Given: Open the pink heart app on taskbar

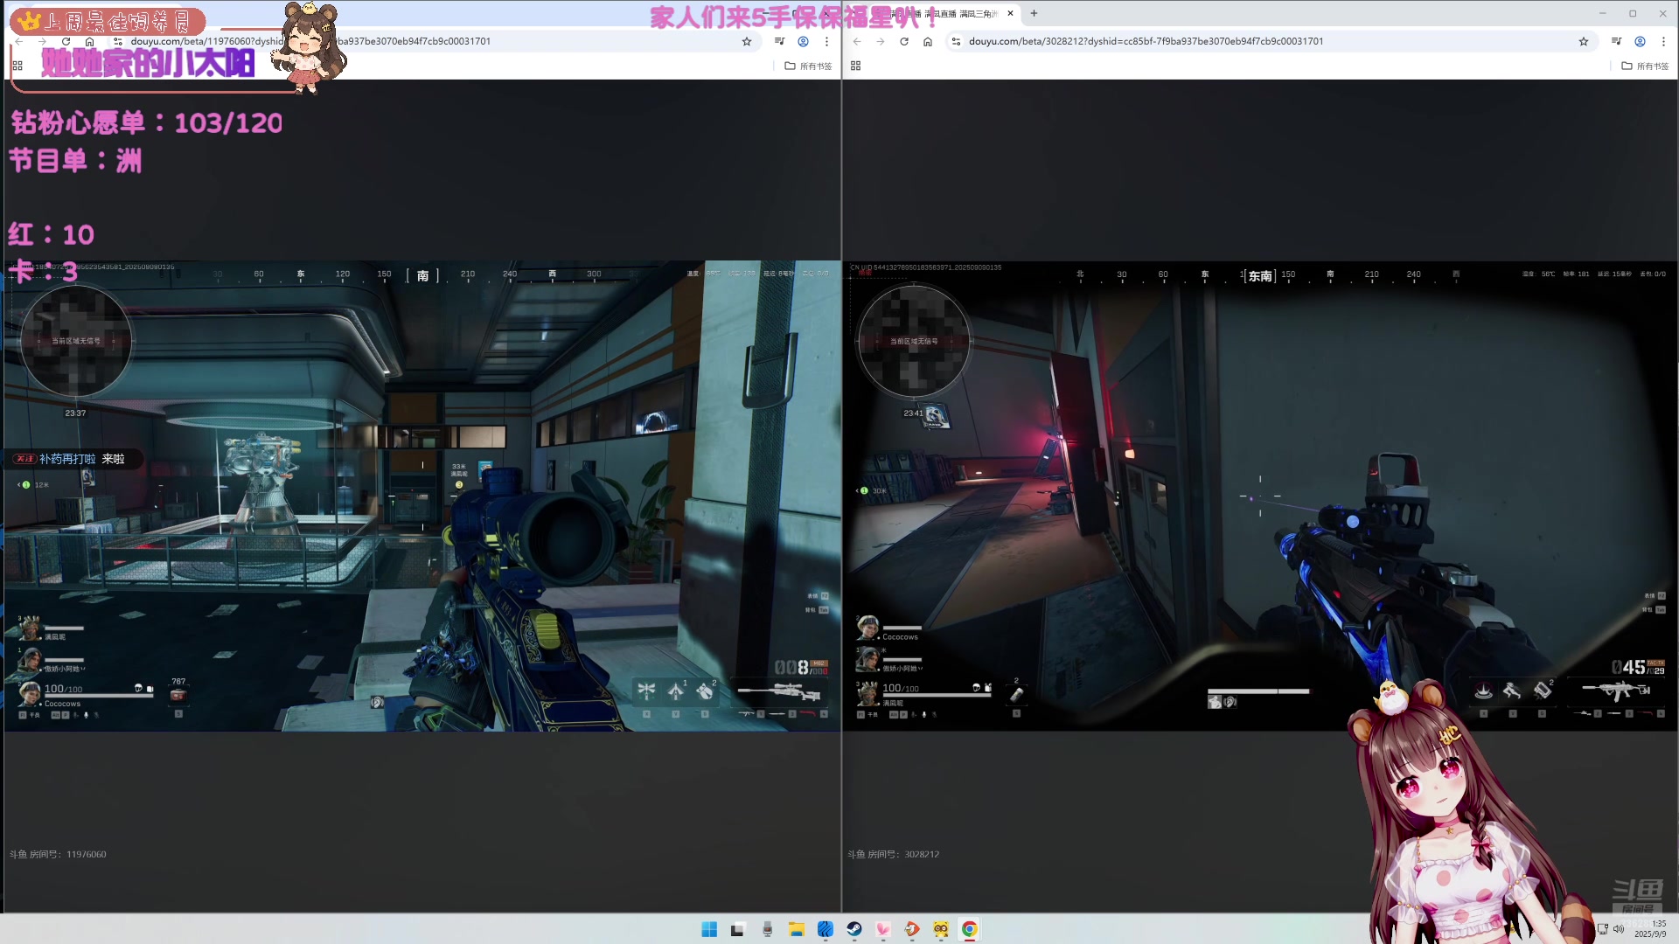Looking at the screenshot, I should coord(882,929).
